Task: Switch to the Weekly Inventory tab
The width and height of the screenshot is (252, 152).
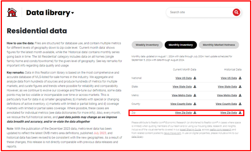Action: point(147,45)
